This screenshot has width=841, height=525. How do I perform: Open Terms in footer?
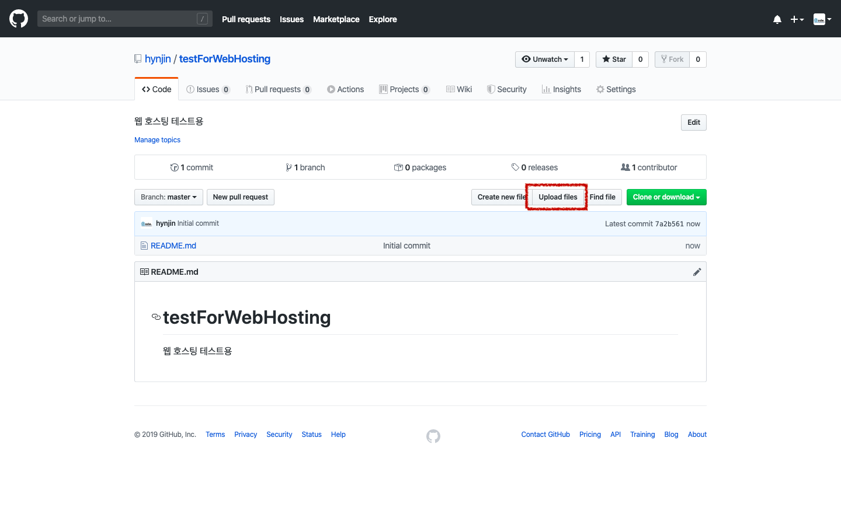(215, 435)
